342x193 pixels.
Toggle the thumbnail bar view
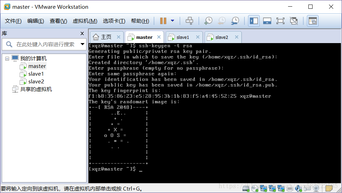267,21
